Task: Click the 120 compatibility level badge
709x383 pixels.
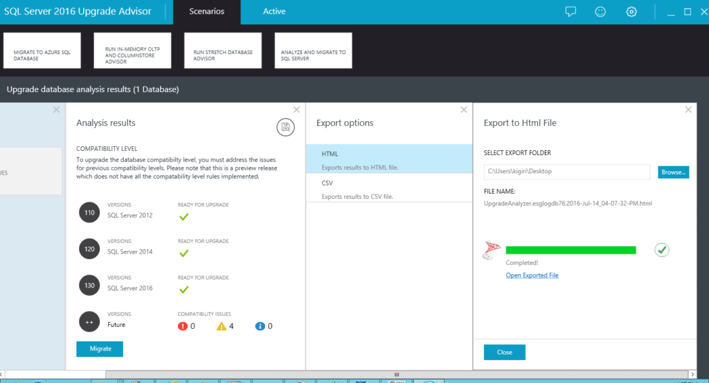Action: (89, 249)
